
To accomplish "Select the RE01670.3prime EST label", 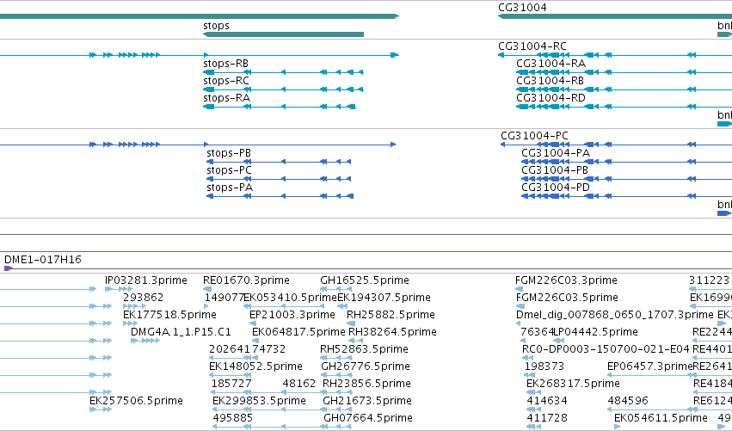I will pos(246,280).
